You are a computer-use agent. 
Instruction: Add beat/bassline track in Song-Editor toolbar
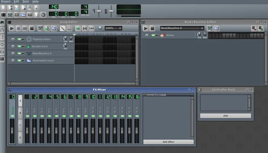point(41,28)
